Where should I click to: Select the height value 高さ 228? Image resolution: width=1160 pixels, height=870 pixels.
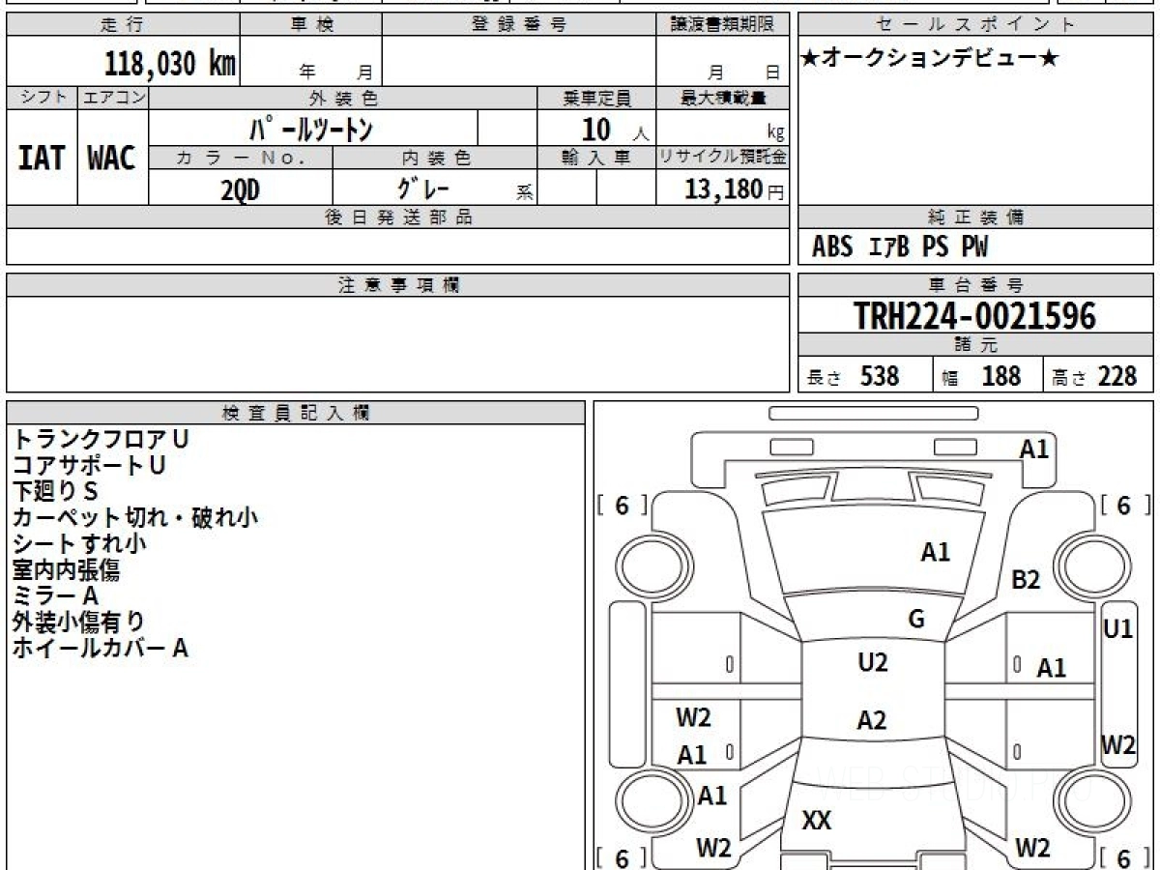pyautogui.click(x=1094, y=376)
